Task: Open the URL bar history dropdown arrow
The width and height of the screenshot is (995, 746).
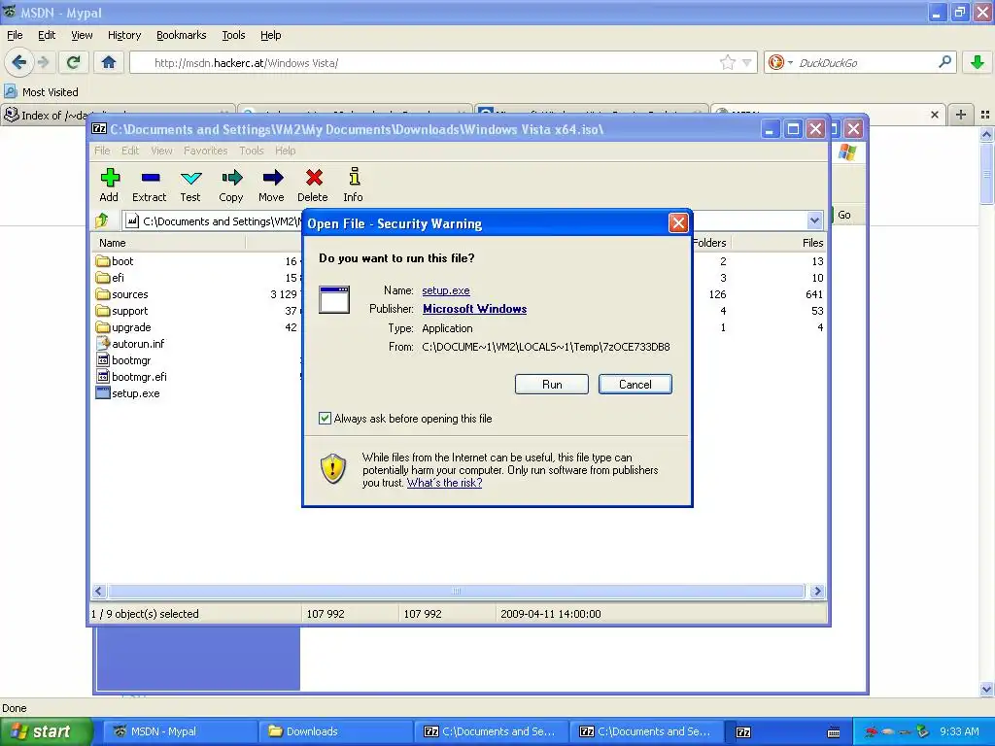Action: pyautogui.click(x=747, y=62)
